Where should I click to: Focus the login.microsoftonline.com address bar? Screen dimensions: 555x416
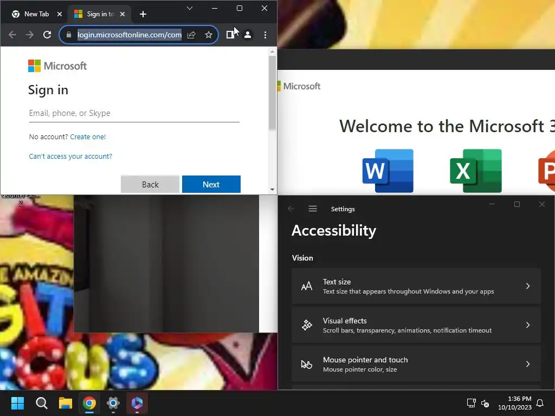point(130,35)
